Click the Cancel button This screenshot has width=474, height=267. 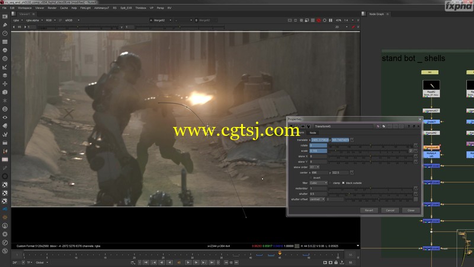(x=390, y=210)
